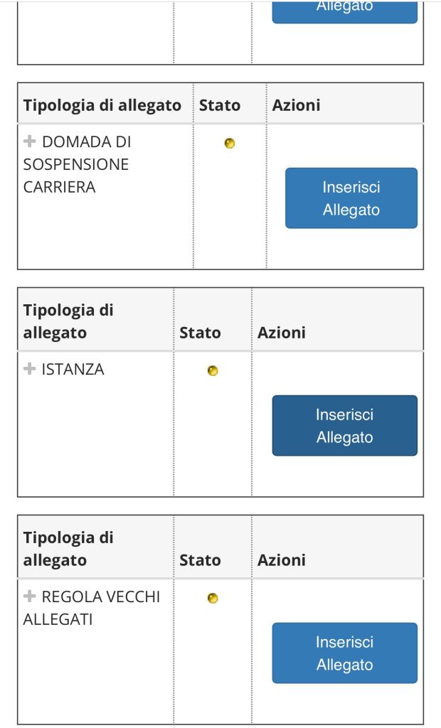Viewport: 441px width, 728px height.
Task: Select the REGOLA VECCHI ALLEGATI label
Action: 92,608
